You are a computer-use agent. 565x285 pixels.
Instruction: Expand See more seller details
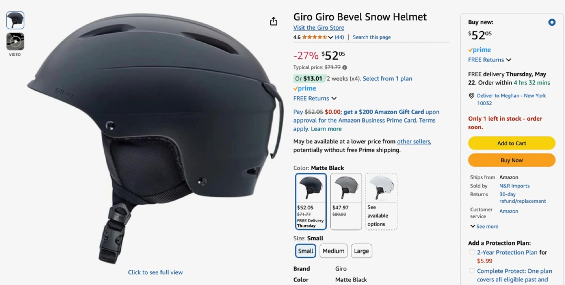tap(484, 226)
